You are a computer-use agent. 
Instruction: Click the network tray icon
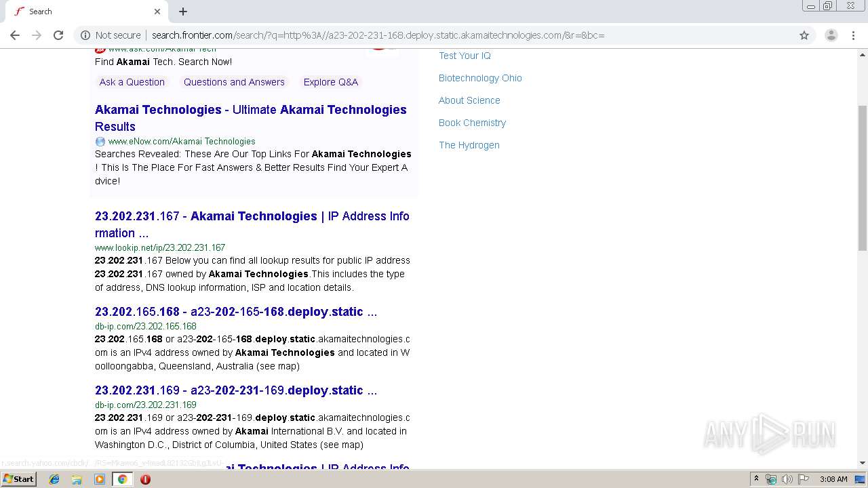771,479
